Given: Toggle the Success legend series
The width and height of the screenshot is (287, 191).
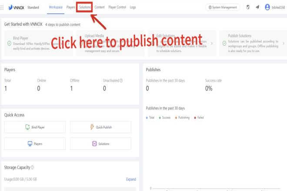Looking at the screenshot, I should (165, 118).
